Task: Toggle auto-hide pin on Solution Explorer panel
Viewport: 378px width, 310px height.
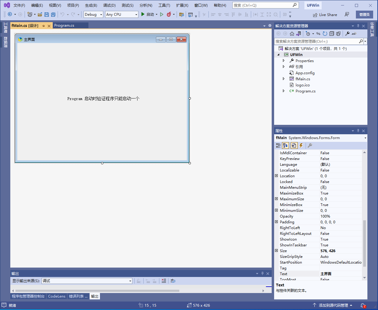Action: pos(358,26)
